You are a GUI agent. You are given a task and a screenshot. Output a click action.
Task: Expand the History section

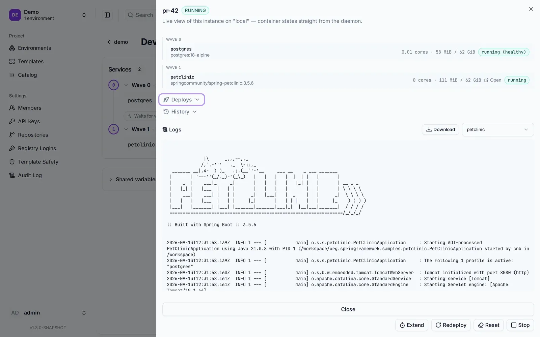click(180, 112)
